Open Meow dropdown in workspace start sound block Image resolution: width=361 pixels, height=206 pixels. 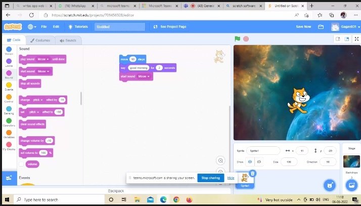(x=144, y=76)
